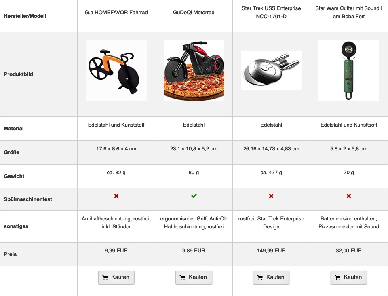
Task: Click the cart icon in the Star Trek Kaufen button
Action: point(260,277)
